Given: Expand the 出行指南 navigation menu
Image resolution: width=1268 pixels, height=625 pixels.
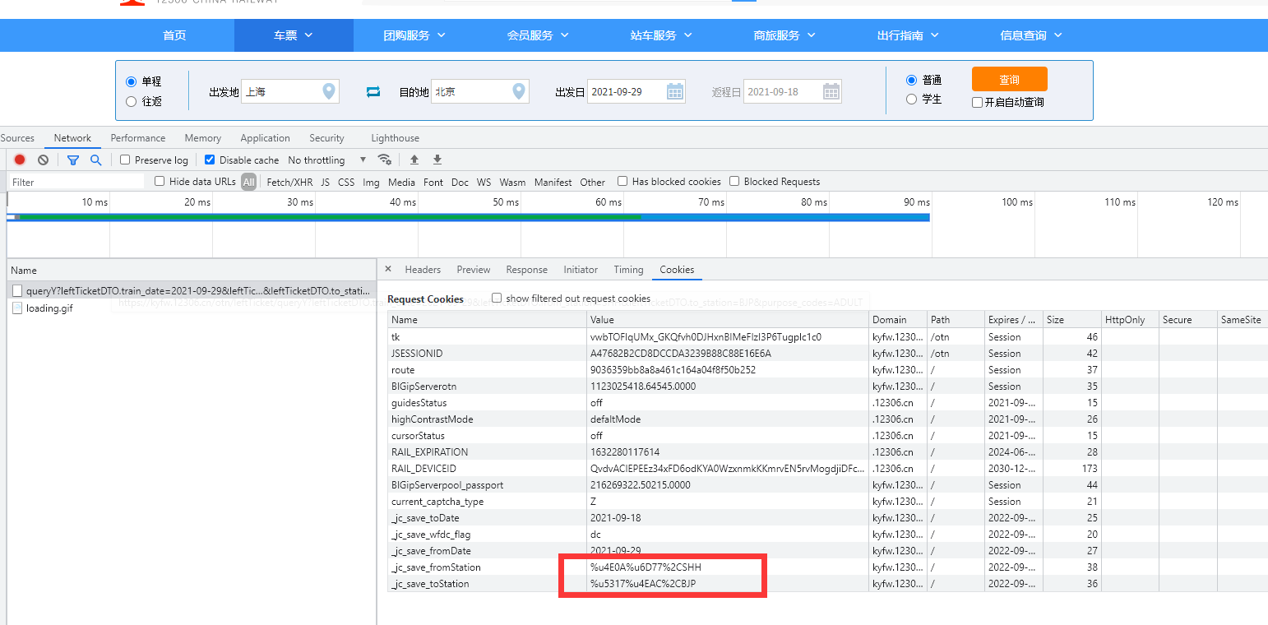Looking at the screenshot, I should (x=908, y=35).
